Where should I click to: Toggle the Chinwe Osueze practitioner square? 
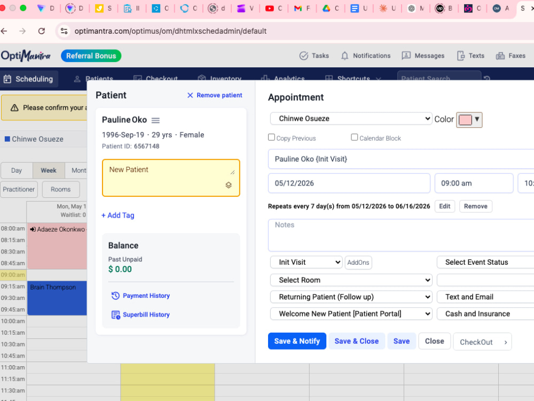(x=7, y=139)
